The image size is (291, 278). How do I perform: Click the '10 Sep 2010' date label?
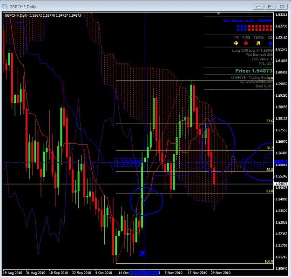(59, 273)
